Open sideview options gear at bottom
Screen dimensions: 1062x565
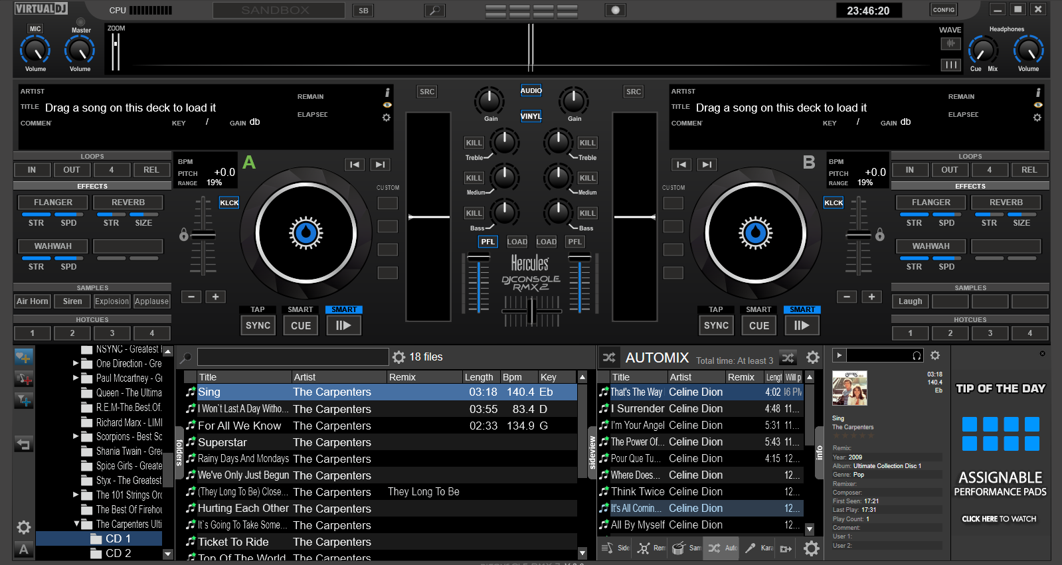click(x=812, y=548)
